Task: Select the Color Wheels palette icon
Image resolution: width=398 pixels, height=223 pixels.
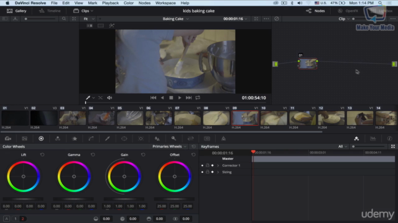Action: 41,139
